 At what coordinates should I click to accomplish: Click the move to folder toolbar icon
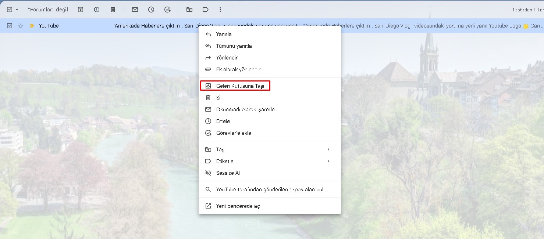pos(189,9)
